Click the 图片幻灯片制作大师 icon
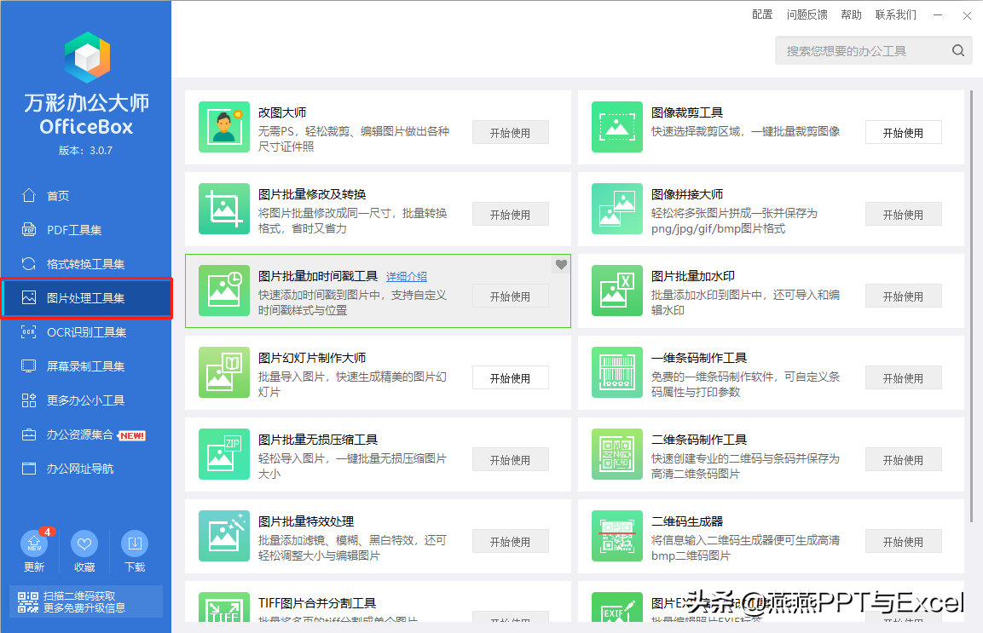This screenshot has height=633, width=983. pos(224,372)
